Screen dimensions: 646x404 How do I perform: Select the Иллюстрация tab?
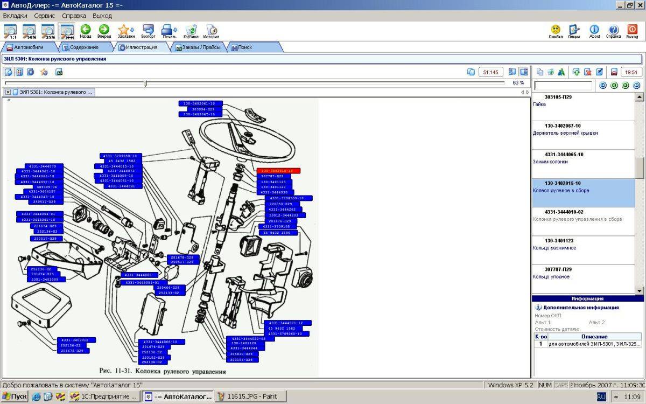click(x=142, y=47)
